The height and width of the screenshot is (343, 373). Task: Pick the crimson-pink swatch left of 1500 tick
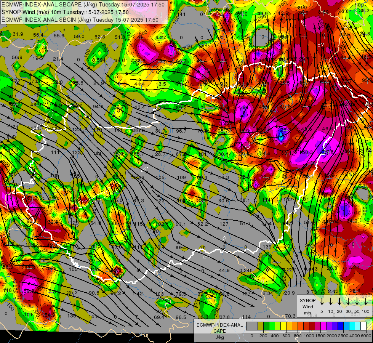coord(318,326)
